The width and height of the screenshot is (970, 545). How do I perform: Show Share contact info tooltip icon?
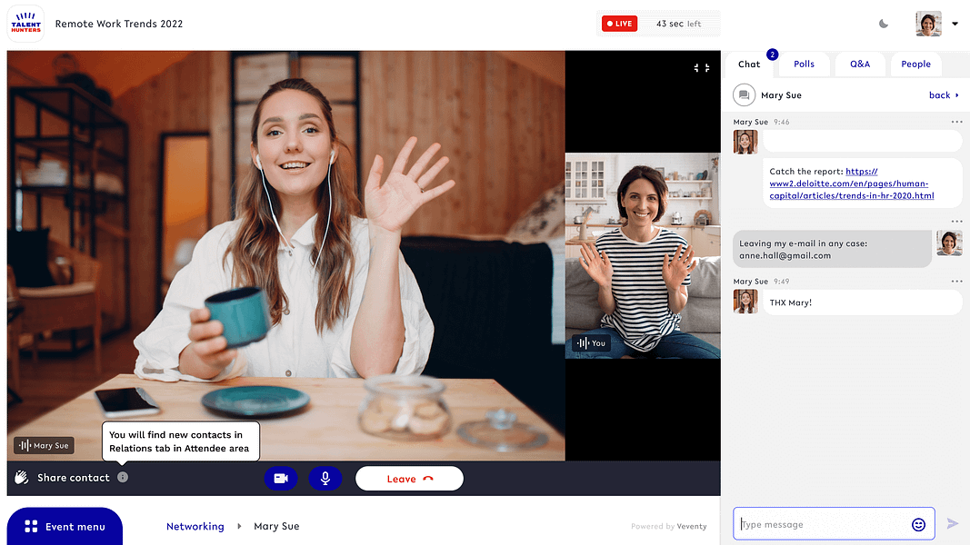pos(123,477)
